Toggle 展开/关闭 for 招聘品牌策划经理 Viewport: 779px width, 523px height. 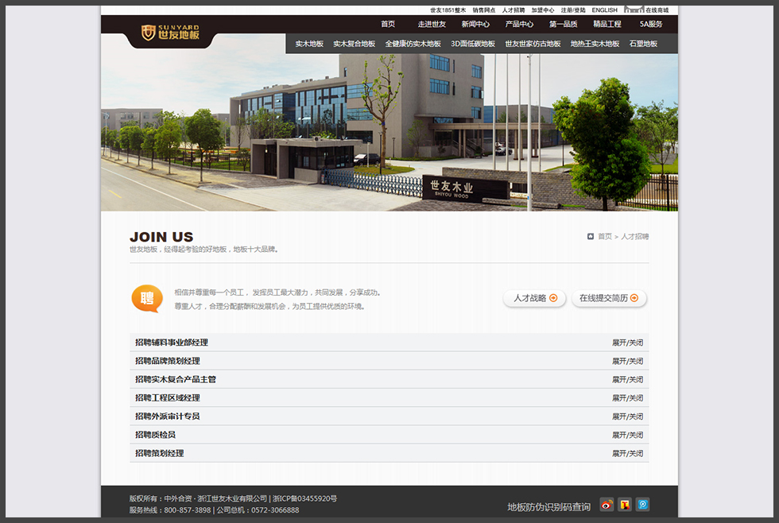[627, 361]
